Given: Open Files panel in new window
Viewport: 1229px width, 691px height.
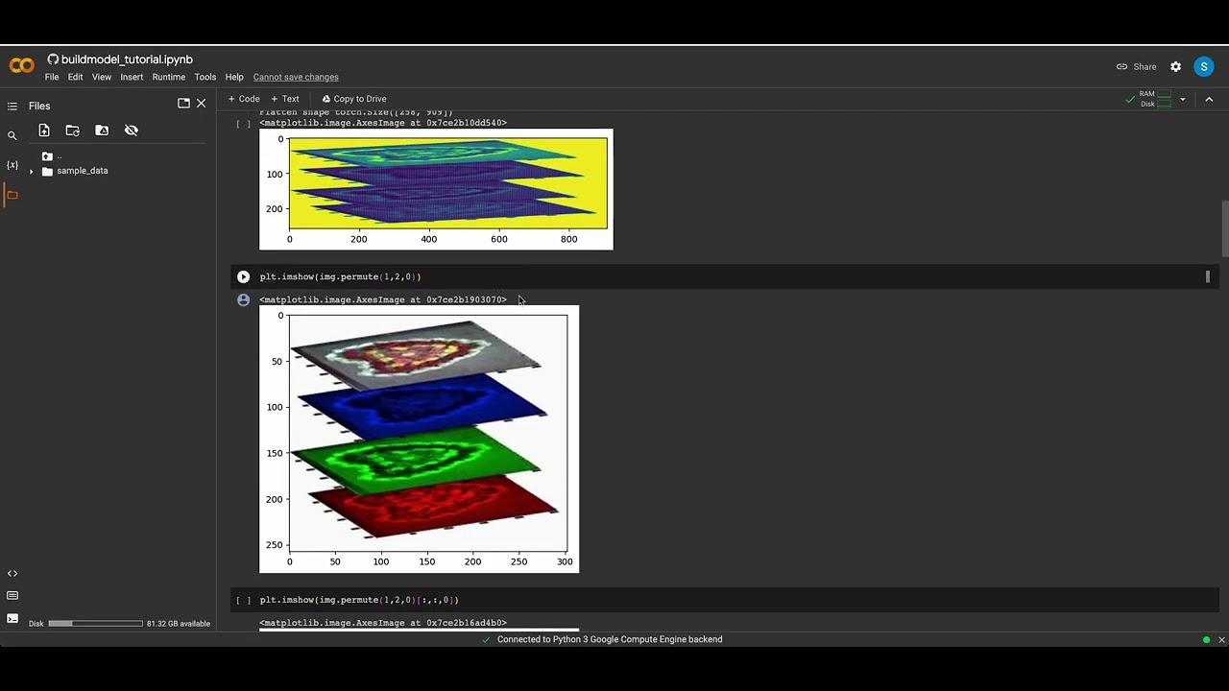Looking at the screenshot, I should click(183, 103).
